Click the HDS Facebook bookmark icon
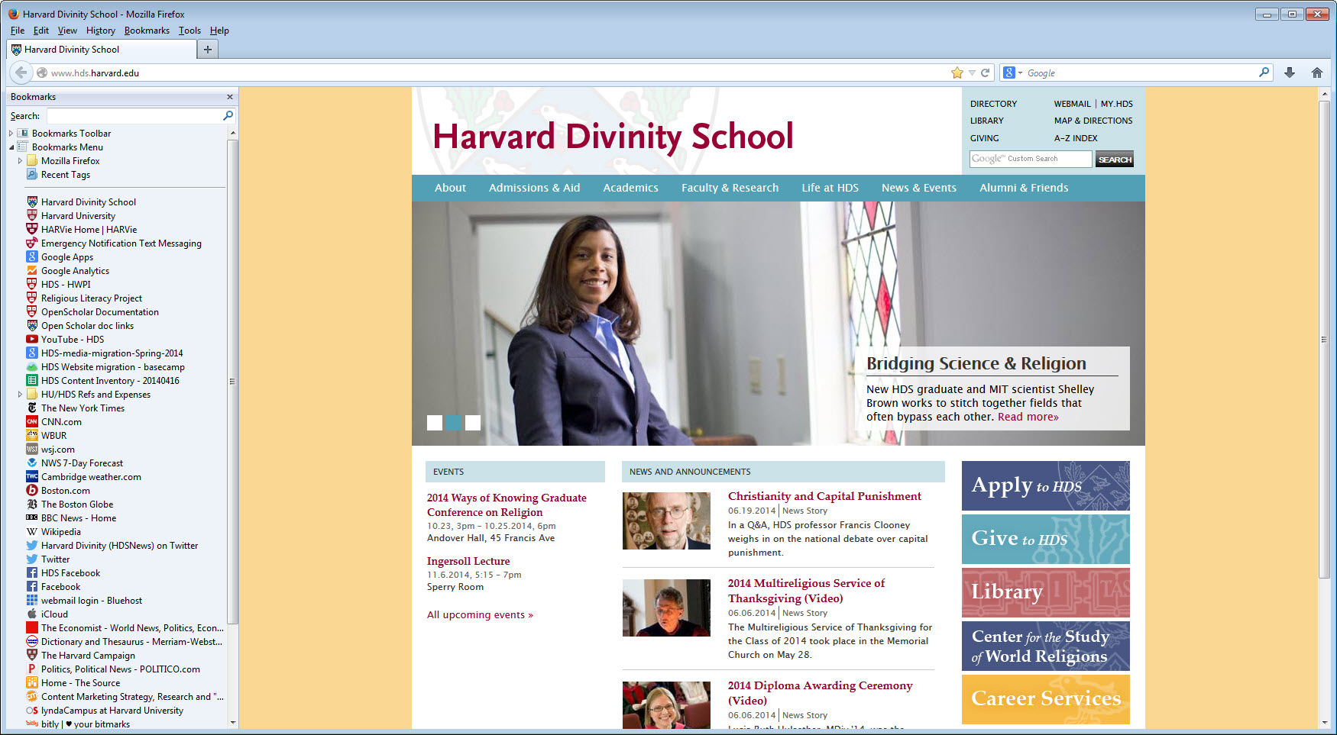This screenshot has height=735, width=1337. [32, 573]
